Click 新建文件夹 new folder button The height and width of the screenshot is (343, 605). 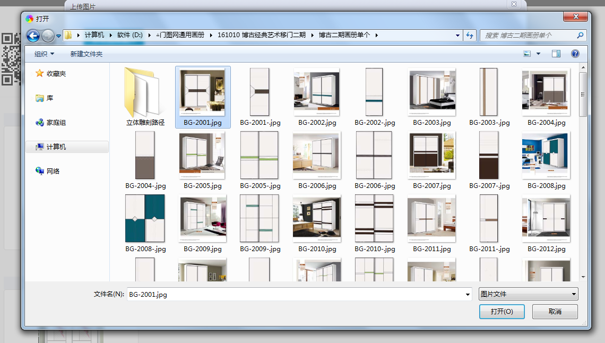pyautogui.click(x=87, y=54)
